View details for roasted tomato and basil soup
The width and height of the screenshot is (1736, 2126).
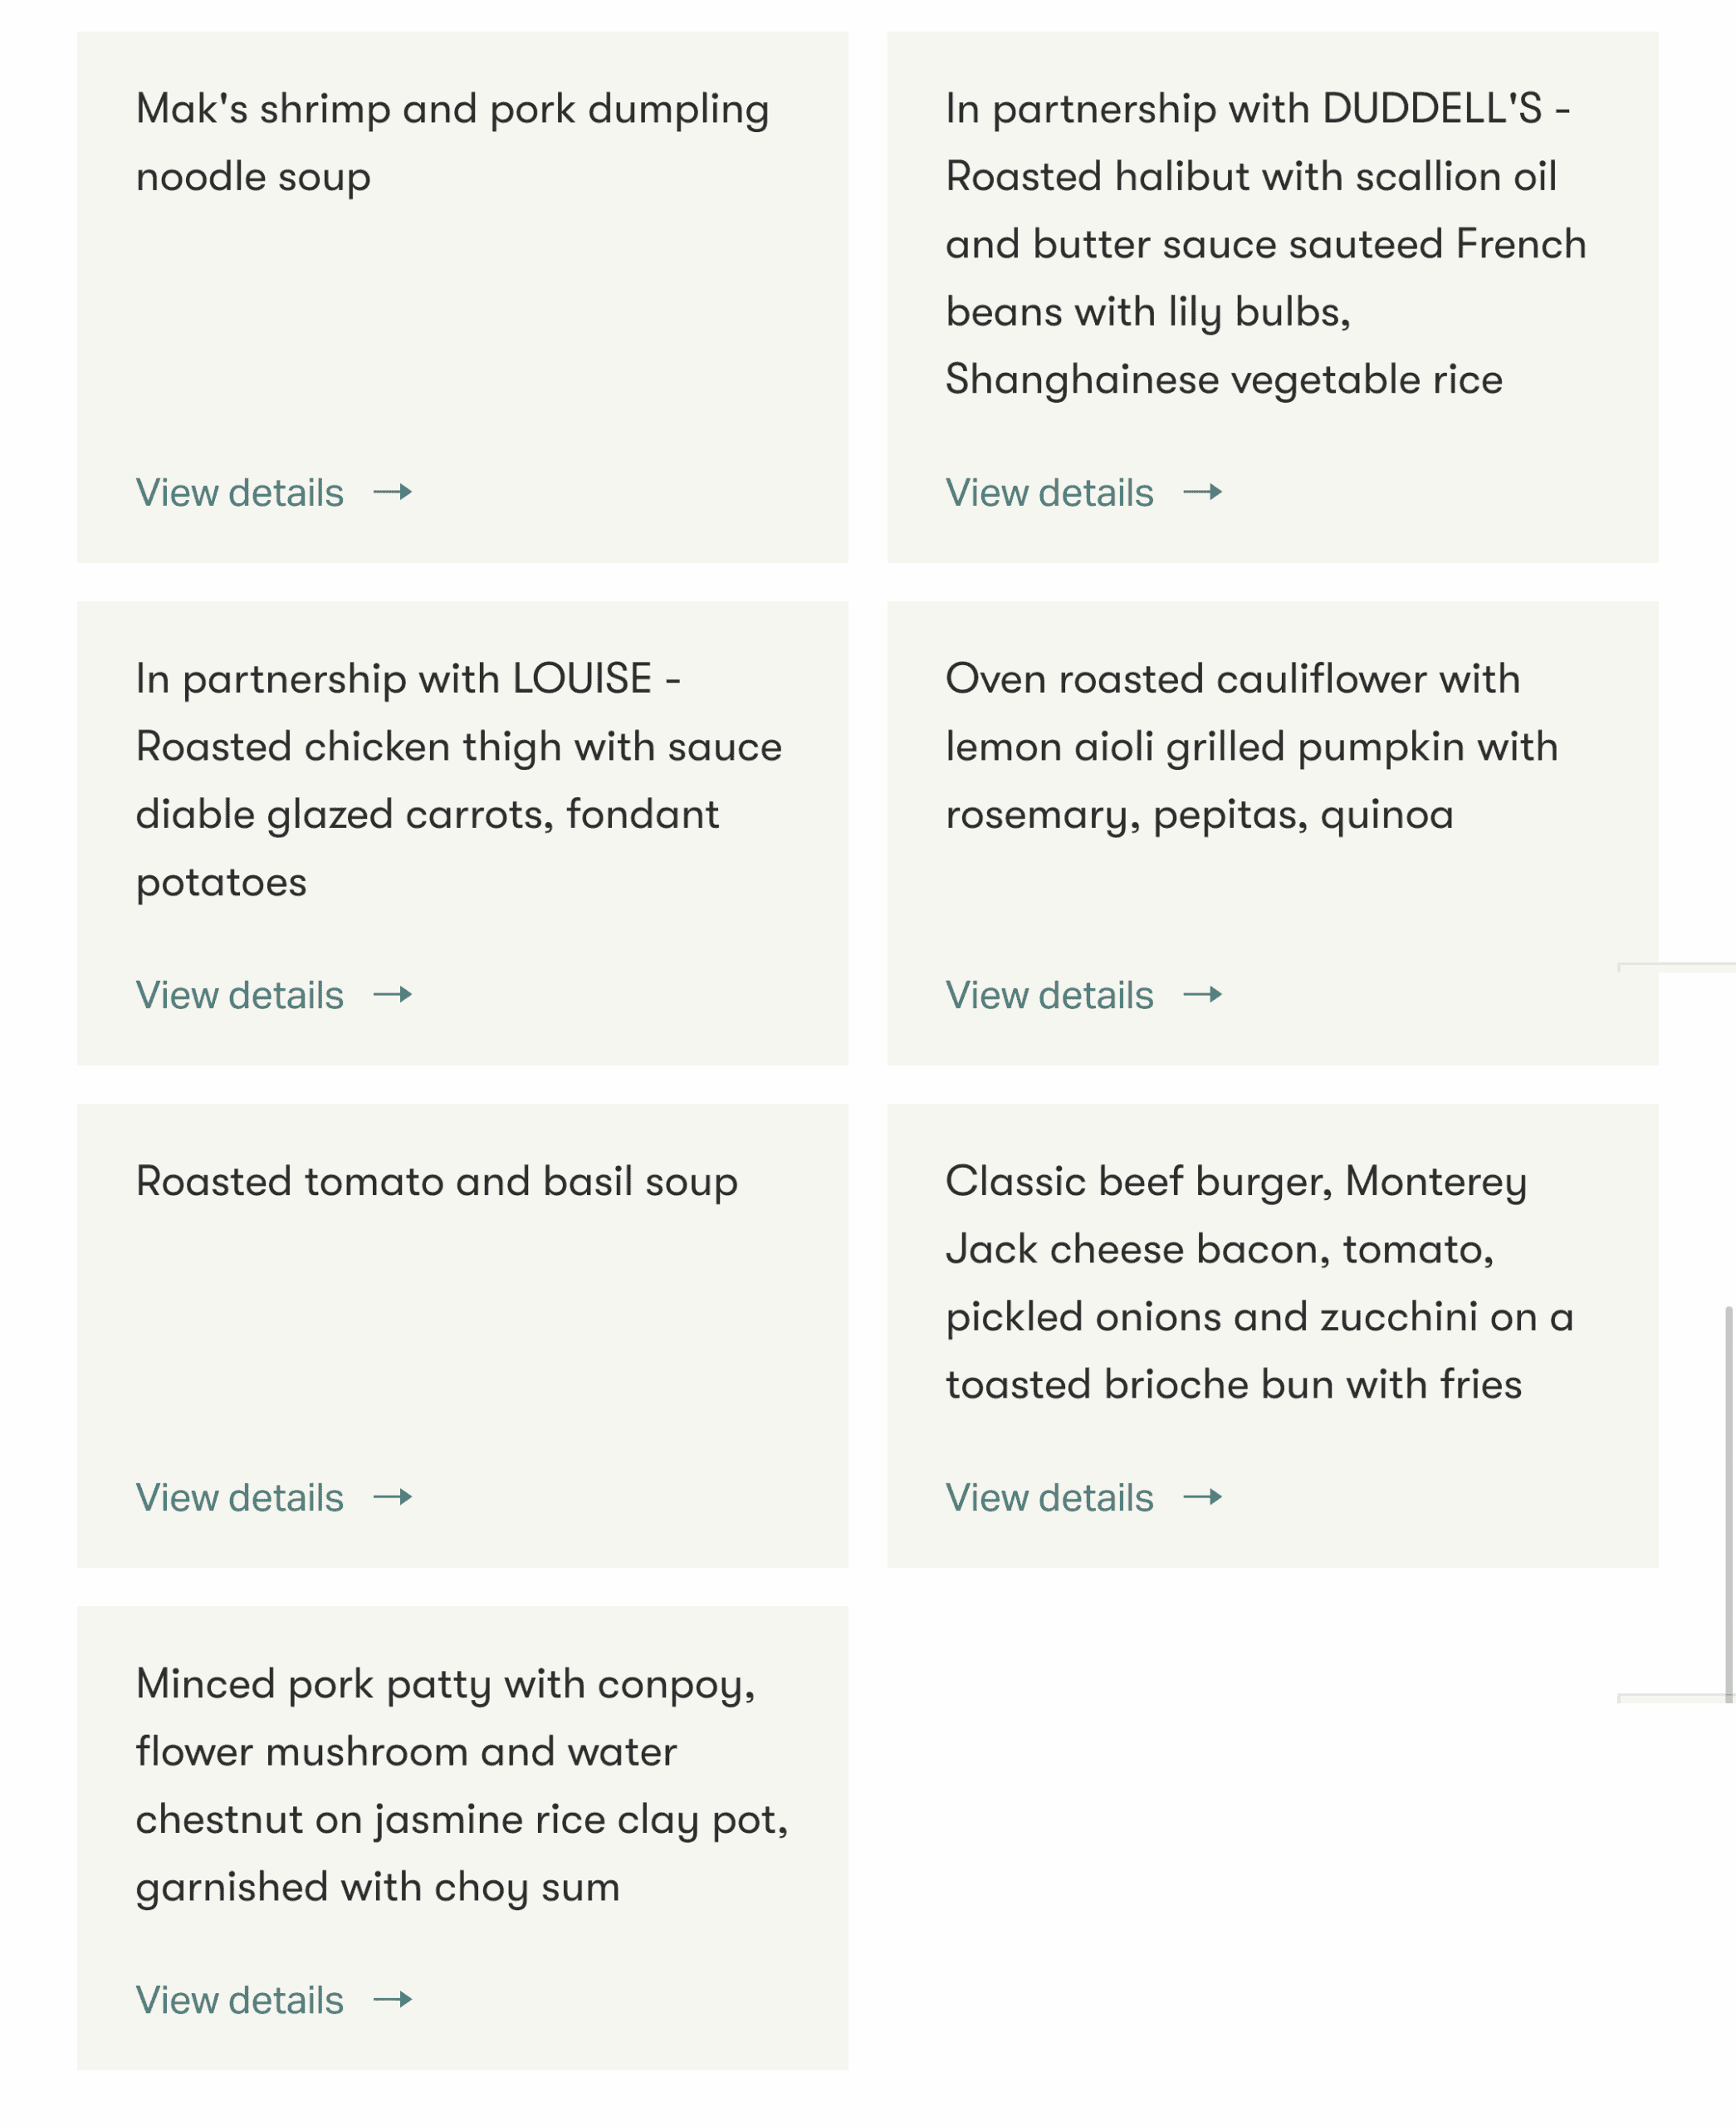tap(240, 1497)
